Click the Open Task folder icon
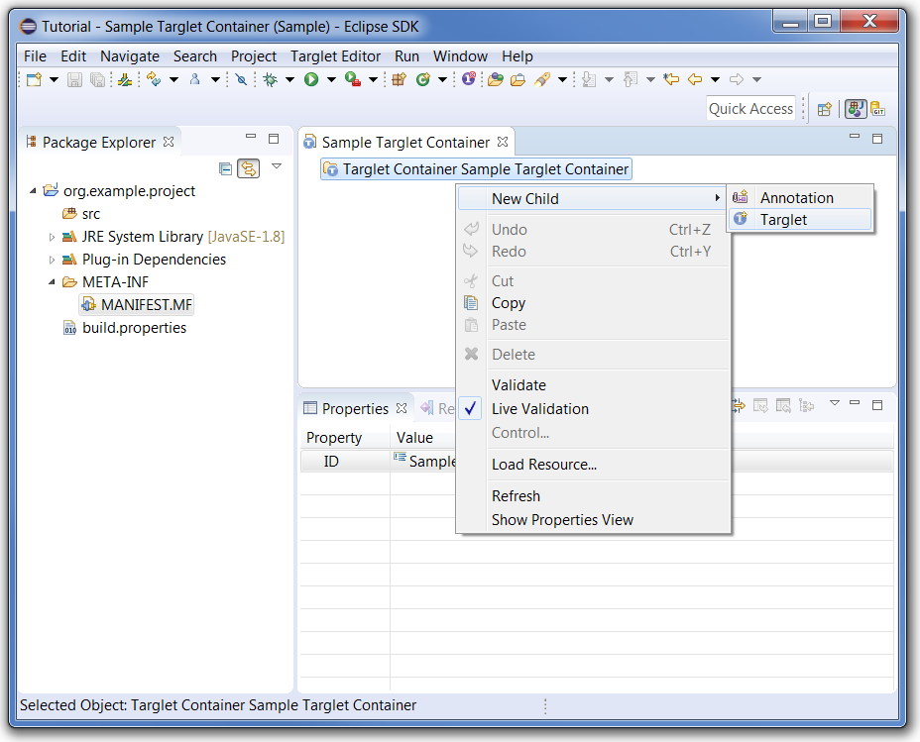 [518, 79]
